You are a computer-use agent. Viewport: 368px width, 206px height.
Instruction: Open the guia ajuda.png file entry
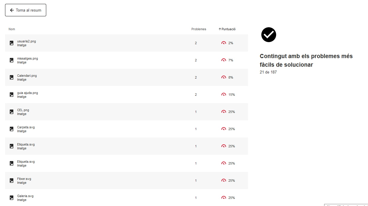(28, 93)
